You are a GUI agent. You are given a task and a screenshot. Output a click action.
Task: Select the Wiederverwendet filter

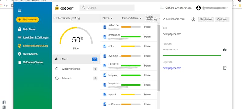(x=76, y=69)
